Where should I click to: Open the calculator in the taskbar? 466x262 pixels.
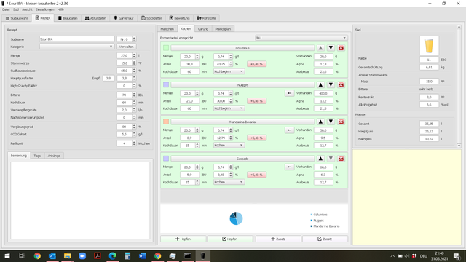[x=127, y=255]
